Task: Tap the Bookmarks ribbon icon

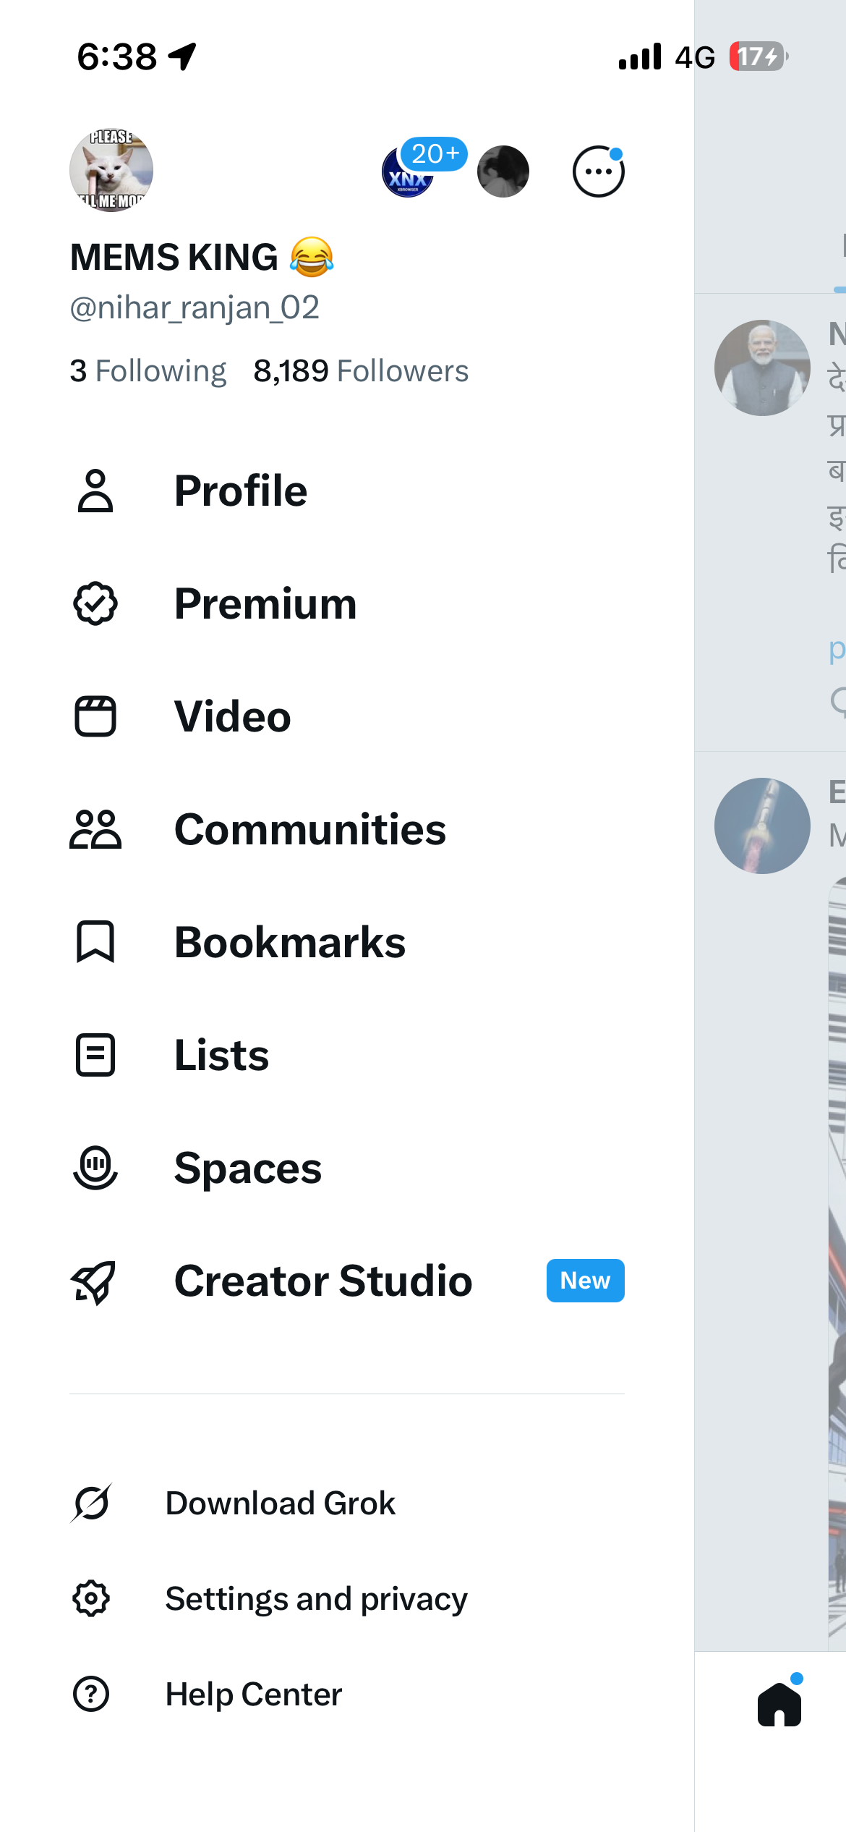Action: tap(95, 942)
